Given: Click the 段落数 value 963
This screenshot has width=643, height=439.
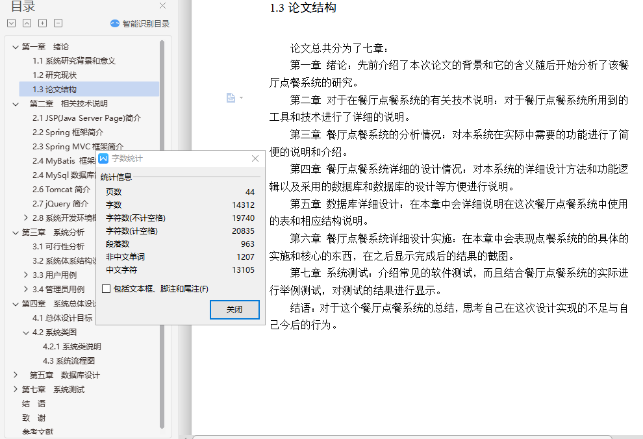Looking at the screenshot, I should (x=247, y=244).
